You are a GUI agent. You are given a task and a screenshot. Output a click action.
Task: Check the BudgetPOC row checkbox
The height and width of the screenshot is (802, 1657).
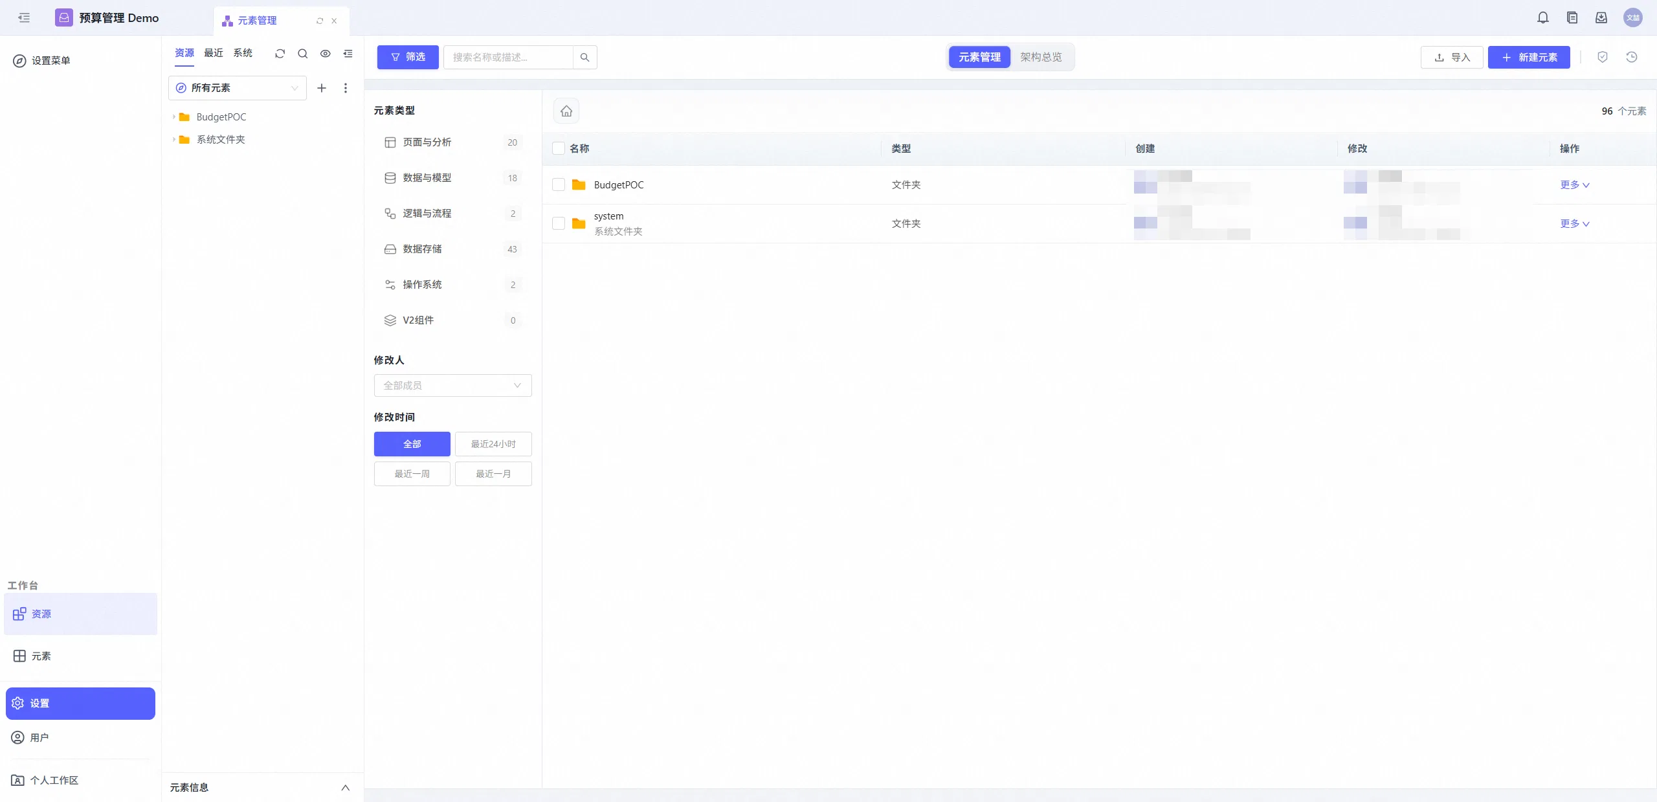(559, 185)
